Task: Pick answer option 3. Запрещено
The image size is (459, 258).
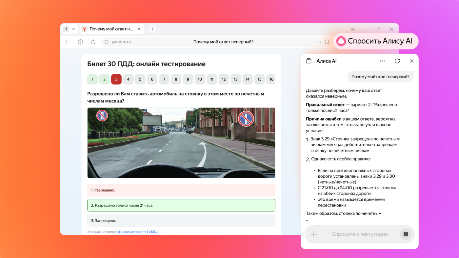Action: 181,221
